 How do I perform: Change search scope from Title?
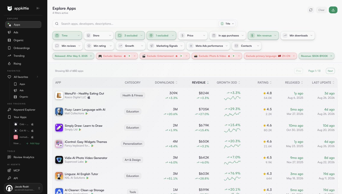pos(227,24)
